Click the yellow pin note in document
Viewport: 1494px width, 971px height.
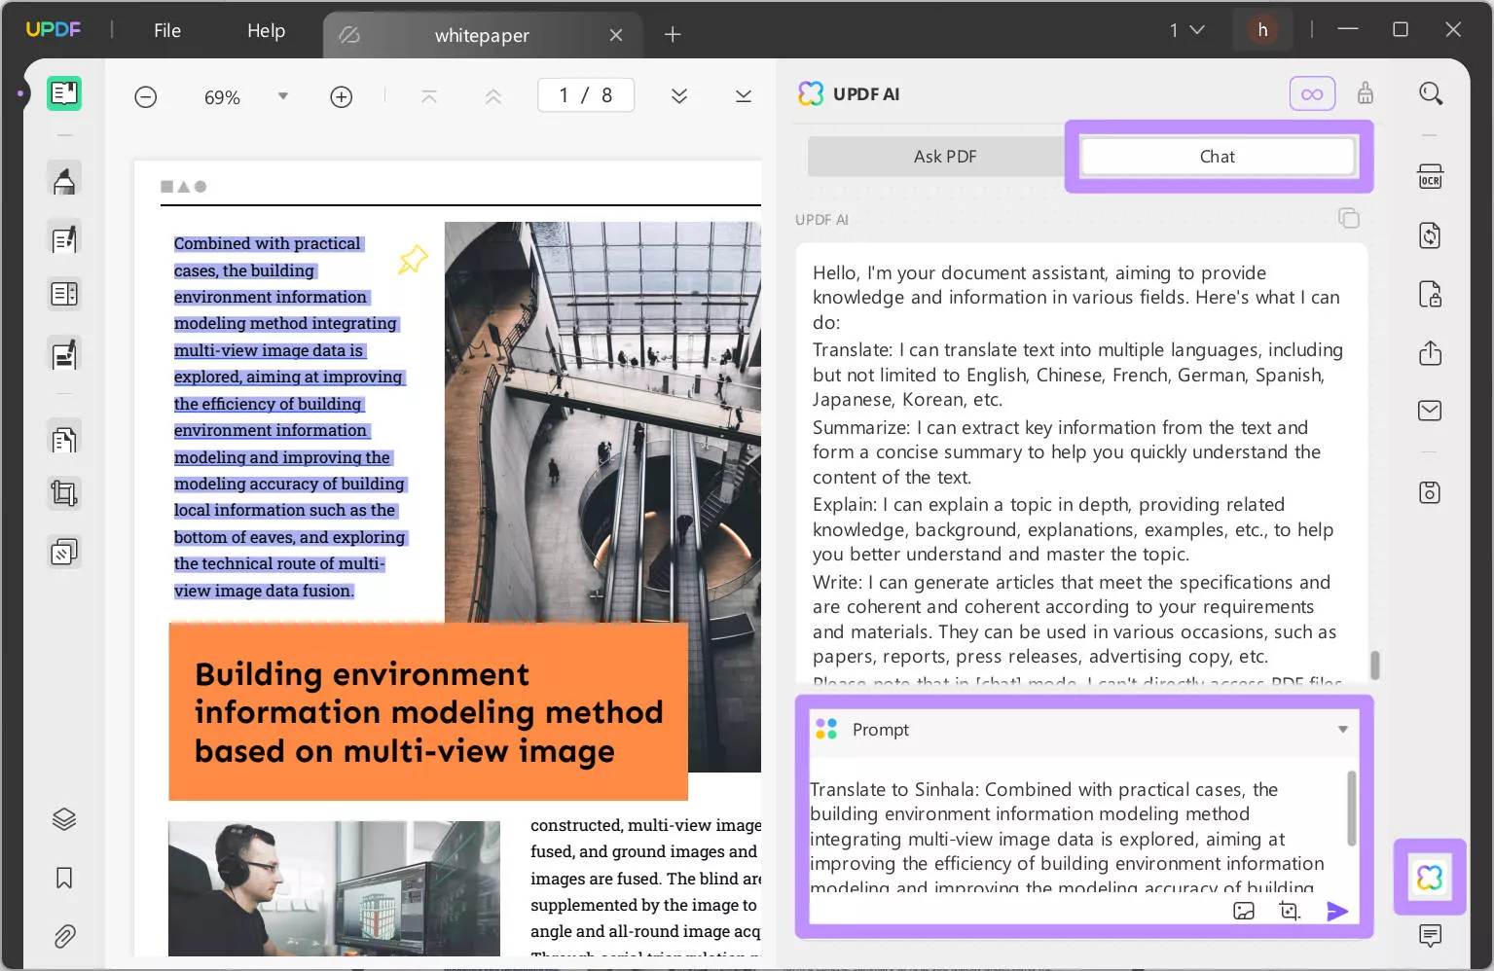pos(413,259)
